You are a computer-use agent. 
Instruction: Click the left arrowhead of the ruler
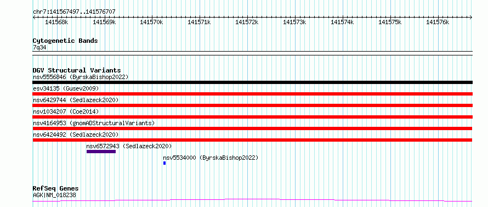pos(34,18)
